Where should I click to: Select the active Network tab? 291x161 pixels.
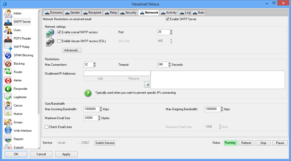pos(149,12)
